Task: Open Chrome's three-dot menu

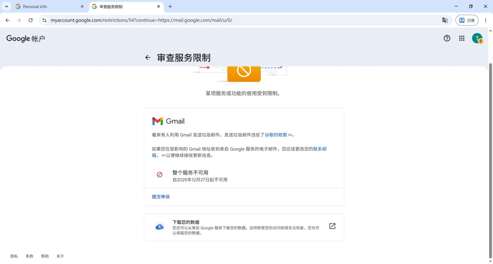Action: pos(486,20)
